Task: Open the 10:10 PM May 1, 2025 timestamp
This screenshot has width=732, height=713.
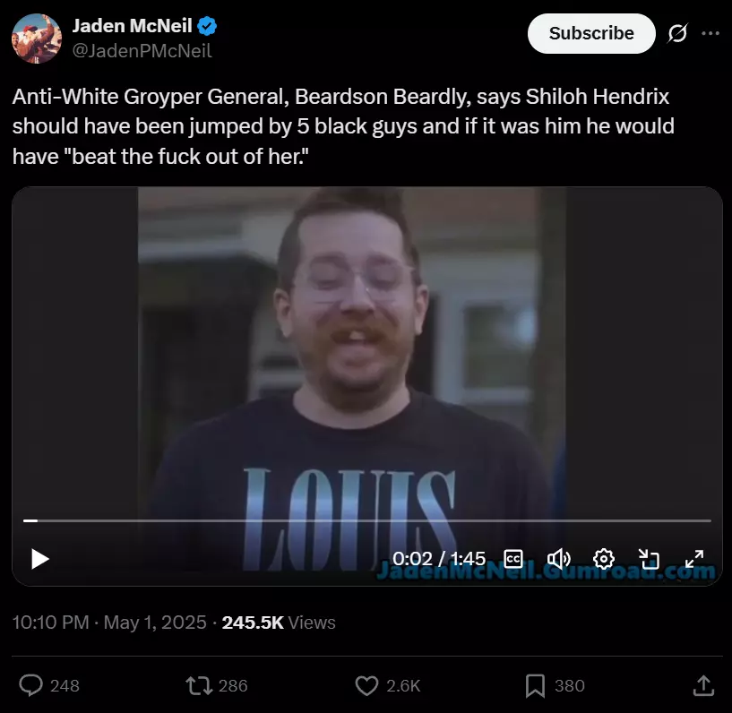Action: pyautogui.click(x=109, y=622)
